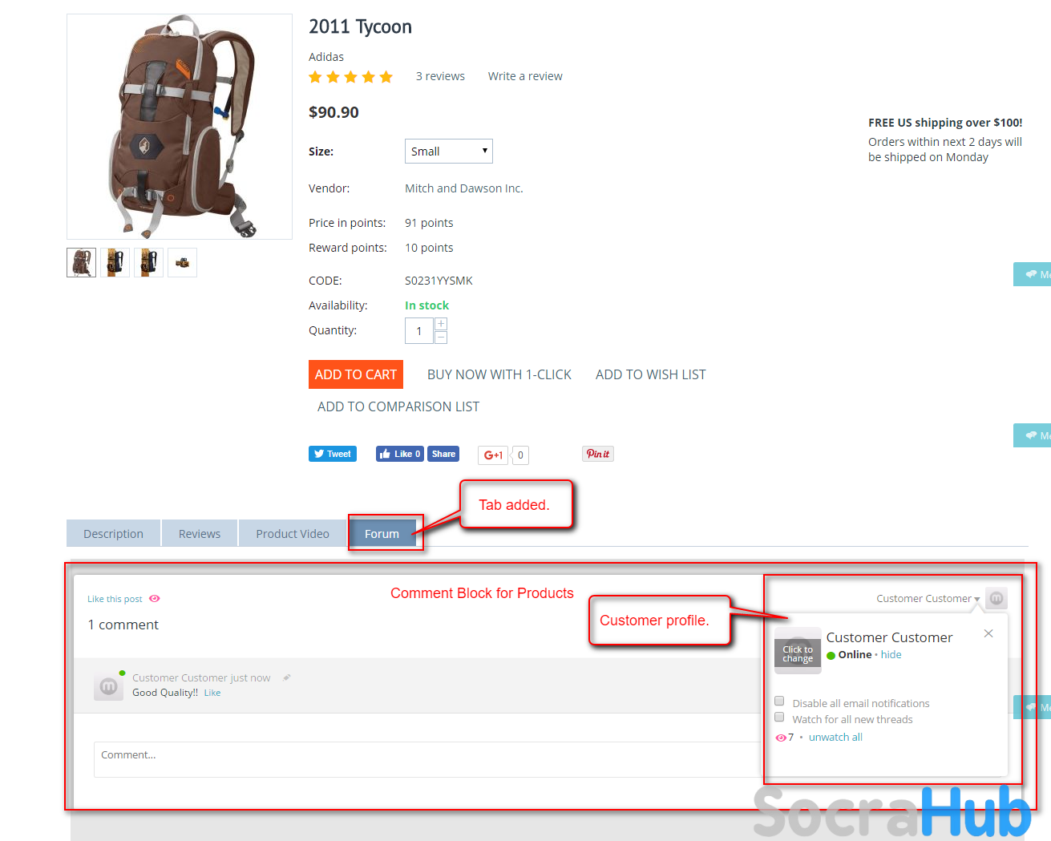
Task: Click the Tweet share button
Action: coord(333,454)
